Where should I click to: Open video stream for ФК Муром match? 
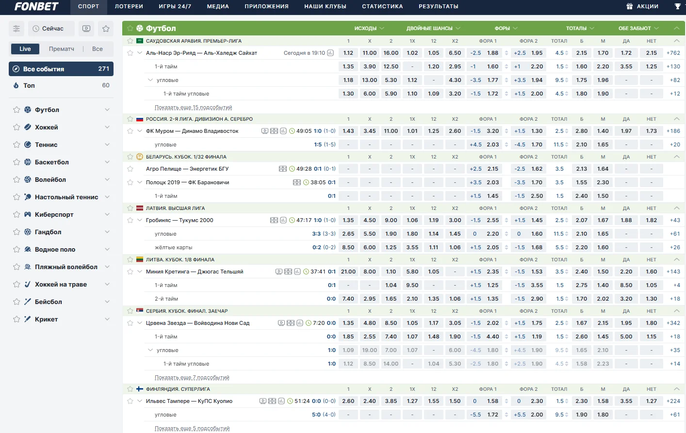point(265,131)
